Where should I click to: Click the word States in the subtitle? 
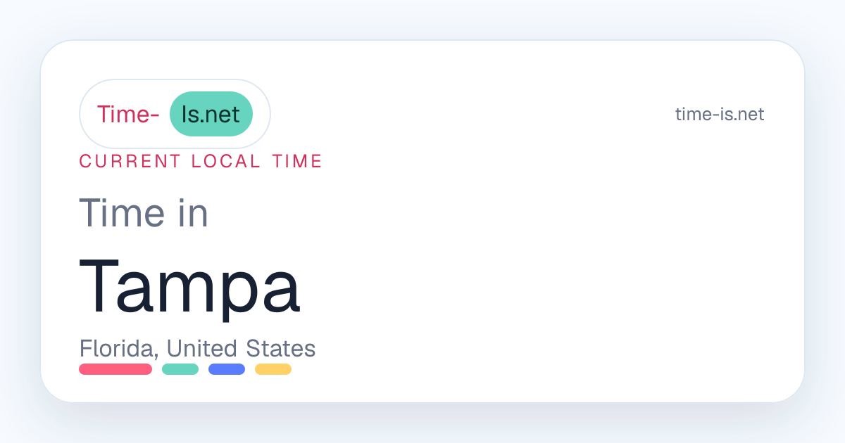(x=280, y=348)
